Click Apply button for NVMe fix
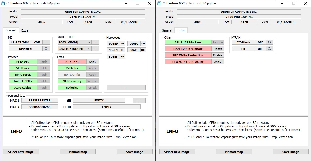 click(93, 68)
